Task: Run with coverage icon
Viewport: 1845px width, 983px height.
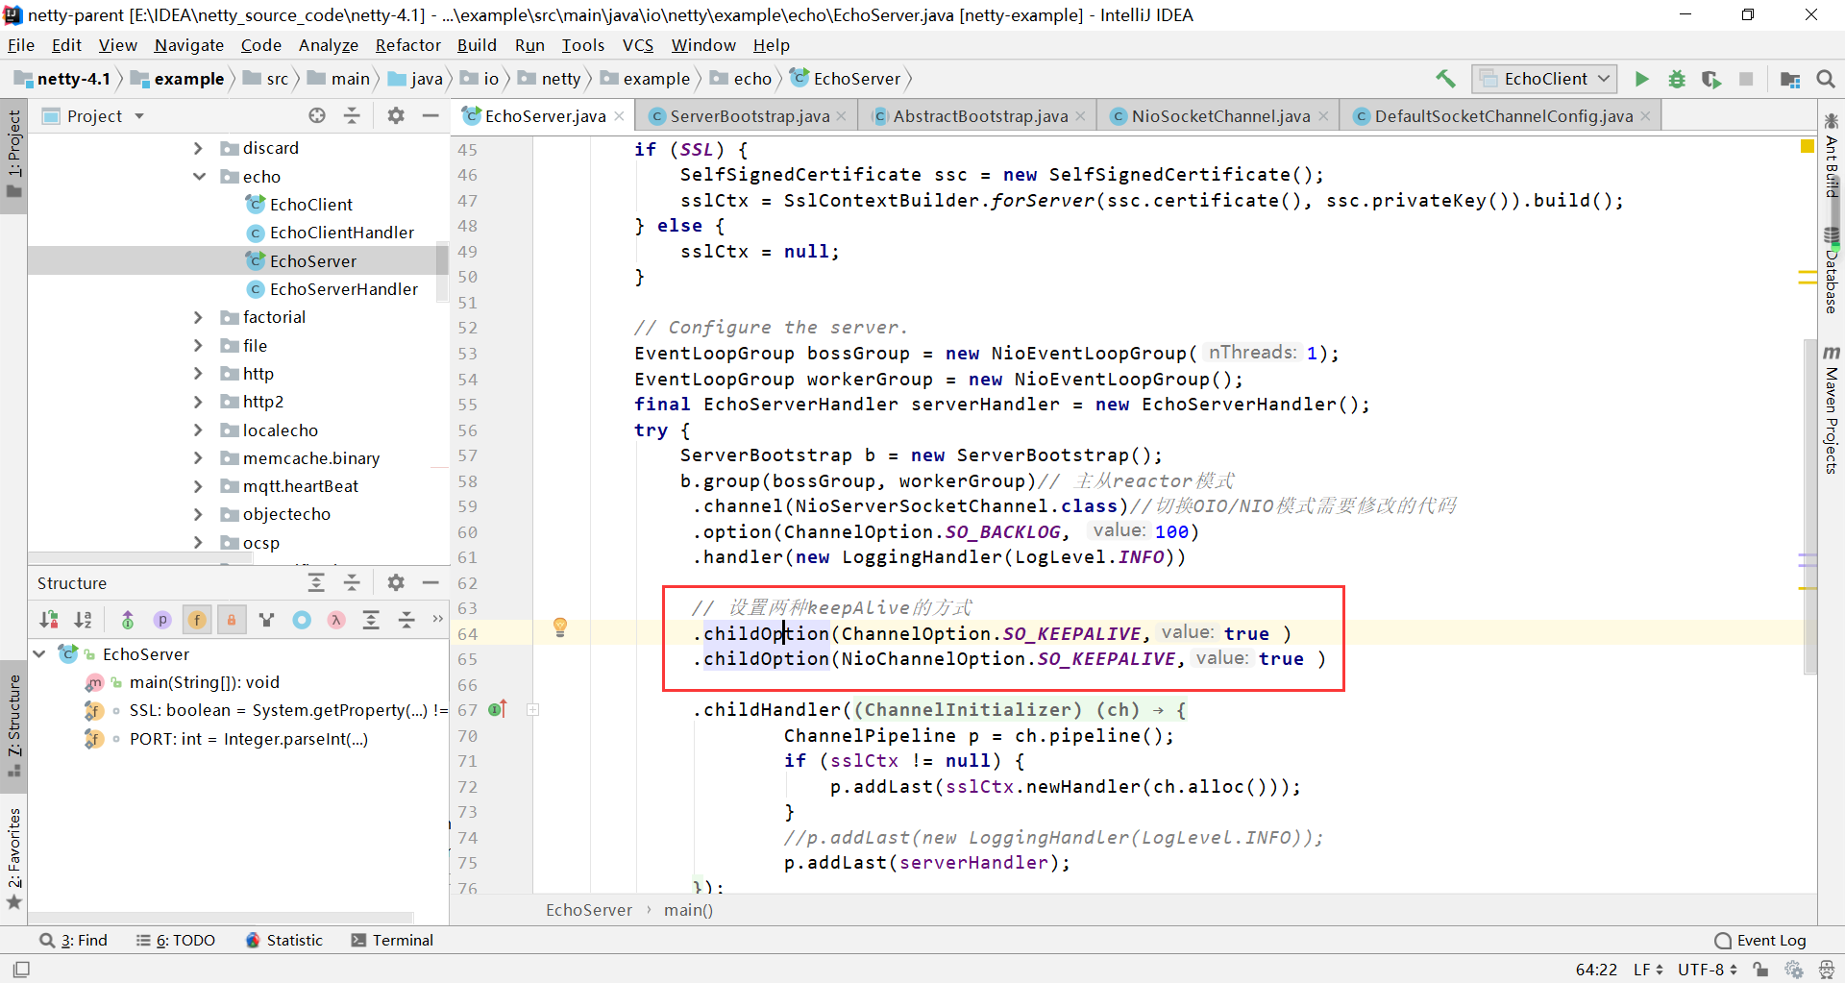Action: [x=1711, y=79]
